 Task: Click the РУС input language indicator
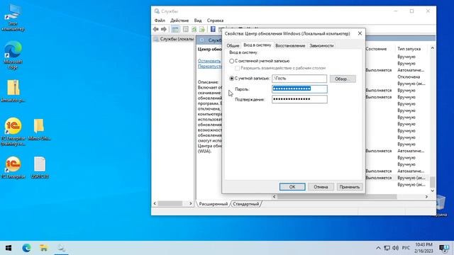406,248
